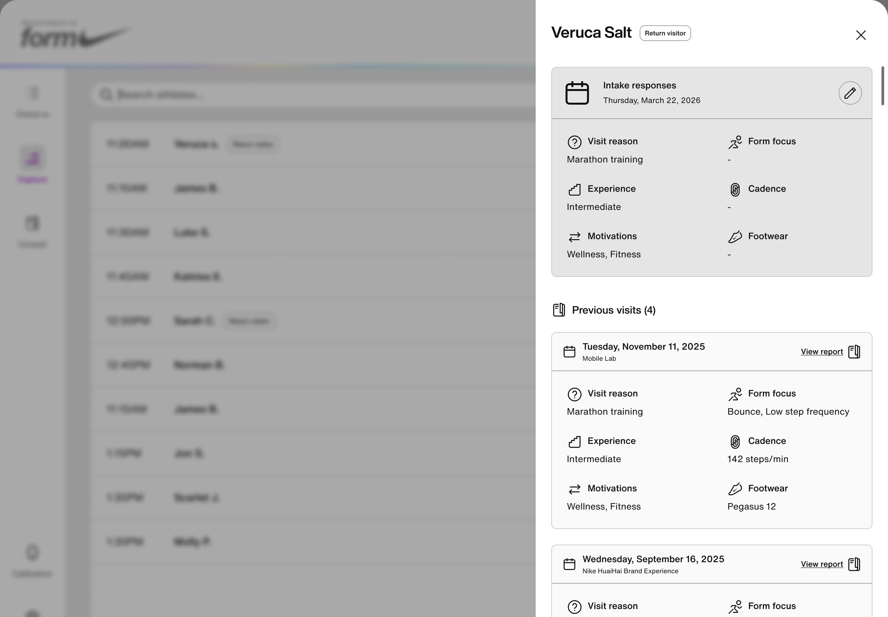Open View report for November 11, 2025

tap(821, 351)
